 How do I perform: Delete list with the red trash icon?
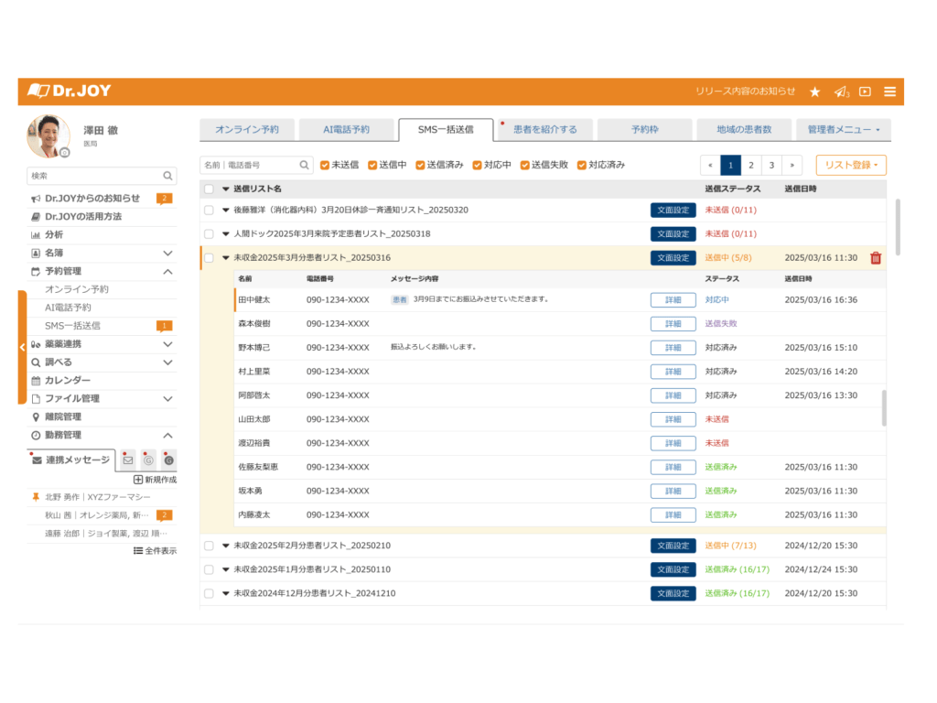point(876,258)
